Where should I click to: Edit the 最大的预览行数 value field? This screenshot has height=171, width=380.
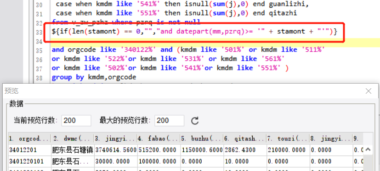(x=169, y=120)
